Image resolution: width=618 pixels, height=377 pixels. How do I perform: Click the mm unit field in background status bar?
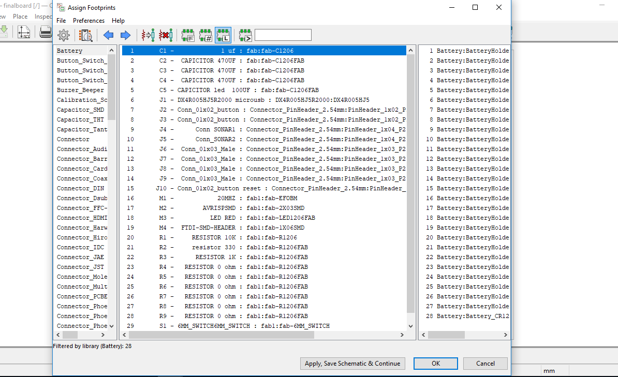pyautogui.click(x=549, y=371)
